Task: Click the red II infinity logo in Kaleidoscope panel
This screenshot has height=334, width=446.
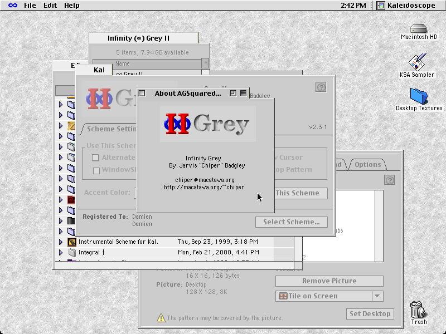Action: tap(99, 99)
